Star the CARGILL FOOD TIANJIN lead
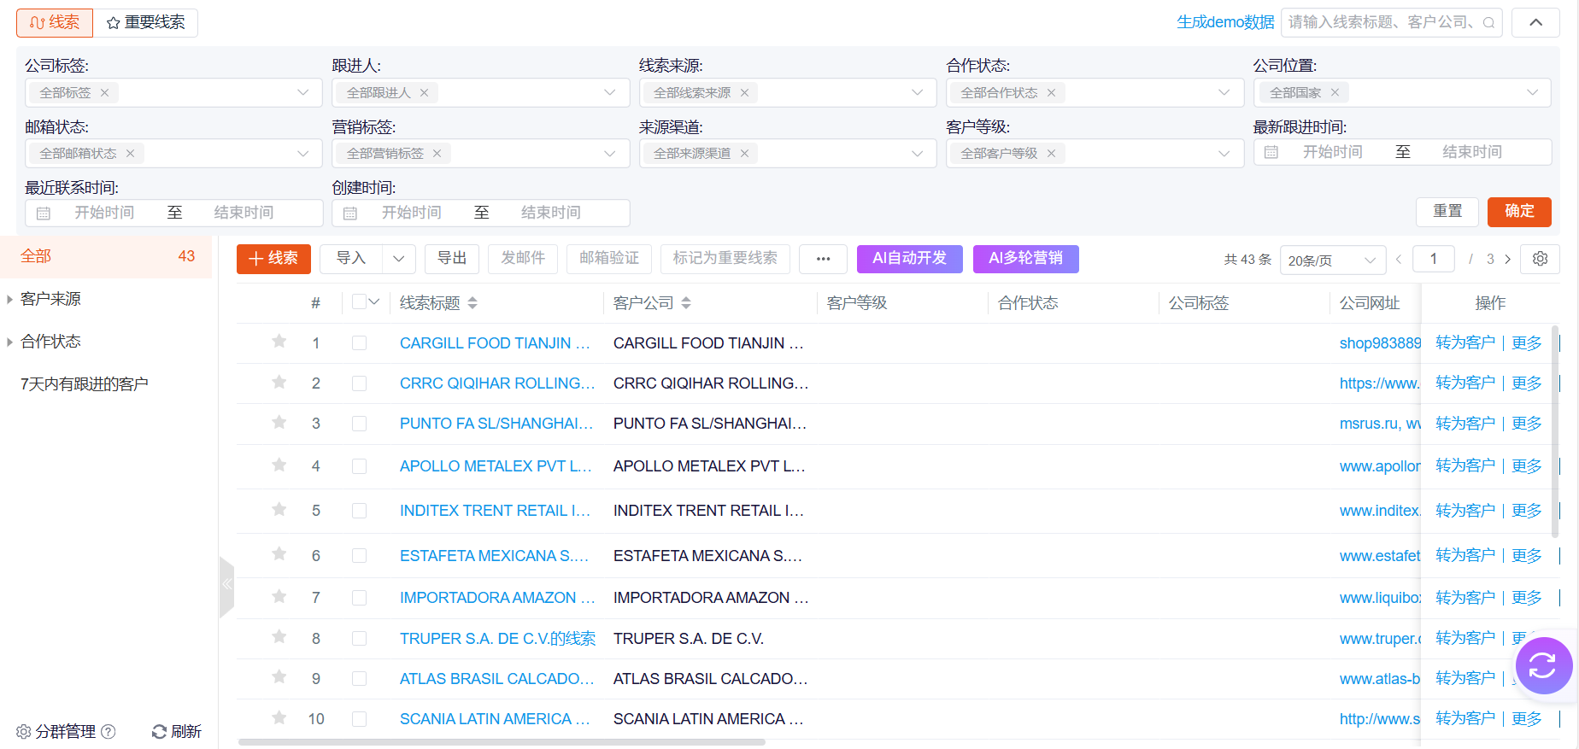 click(279, 342)
